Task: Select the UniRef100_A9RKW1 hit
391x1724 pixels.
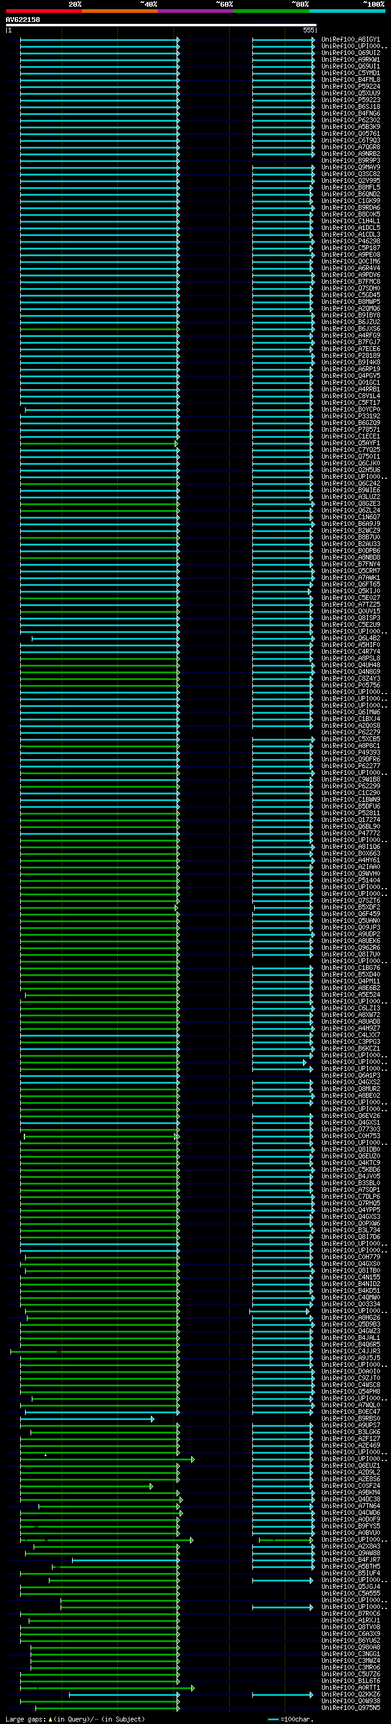Action: (x=350, y=60)
